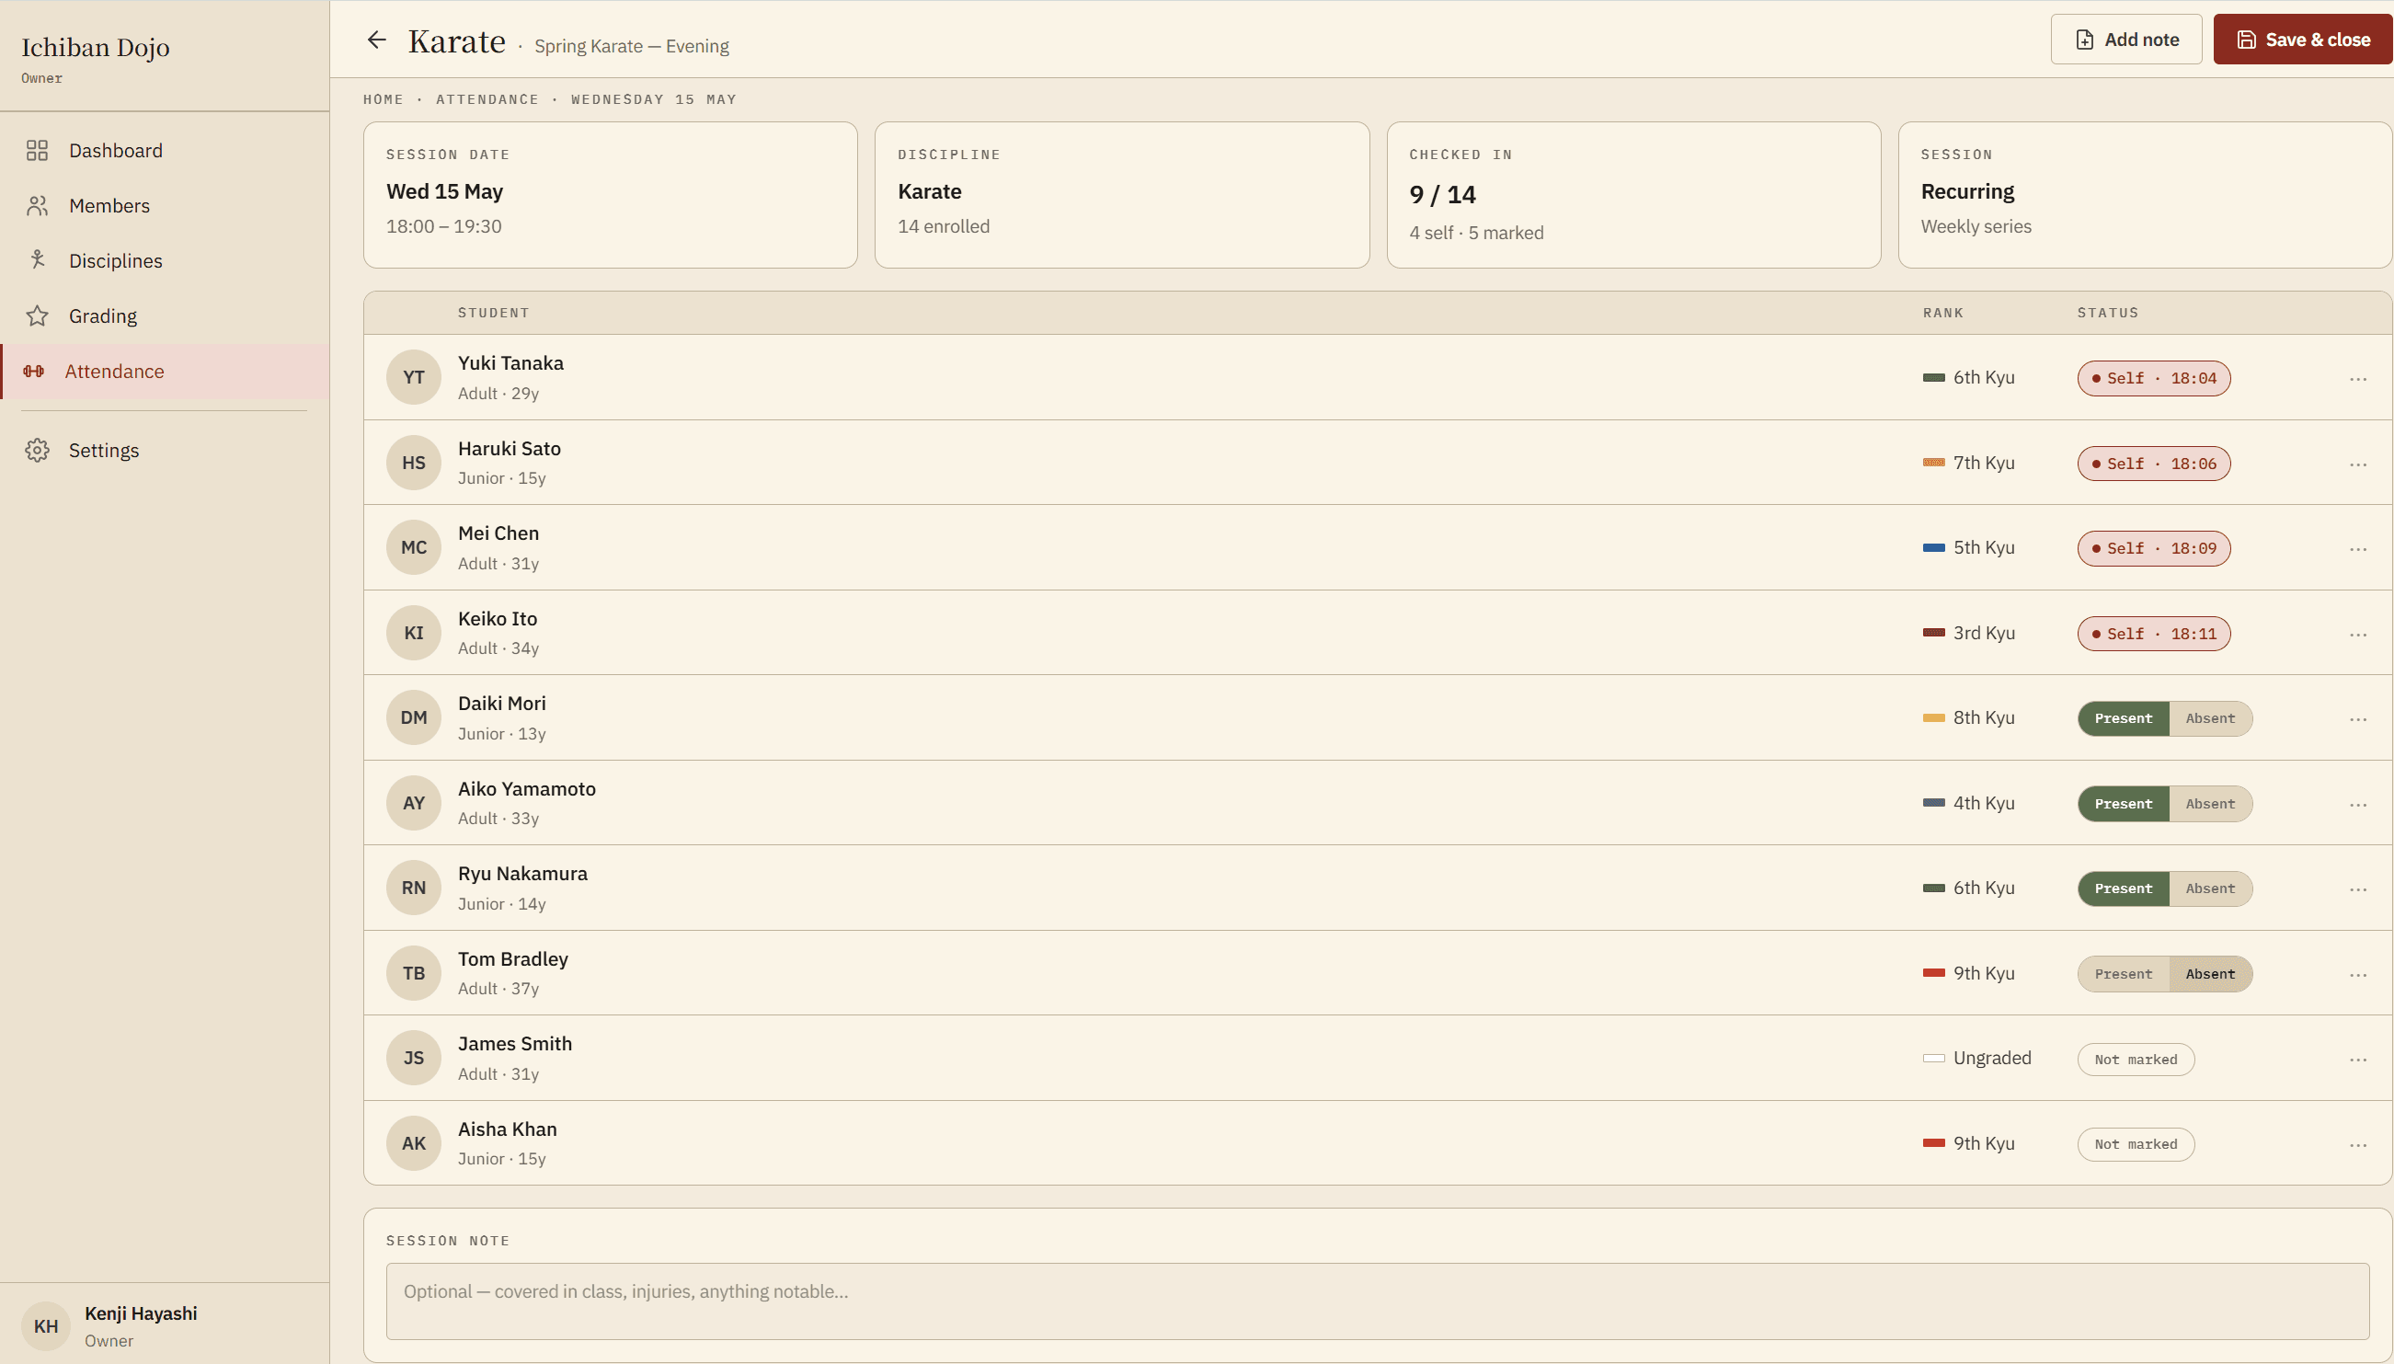Open Settings from the sidebar
Image resolution: width=2394 pixels, height=1364 pixels.
point(165,451)
